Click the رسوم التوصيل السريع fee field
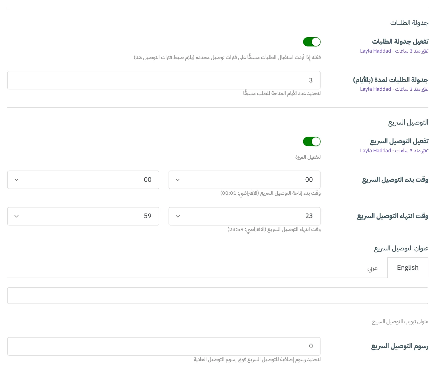Viewport: 436px width, 371px height. 164,346
